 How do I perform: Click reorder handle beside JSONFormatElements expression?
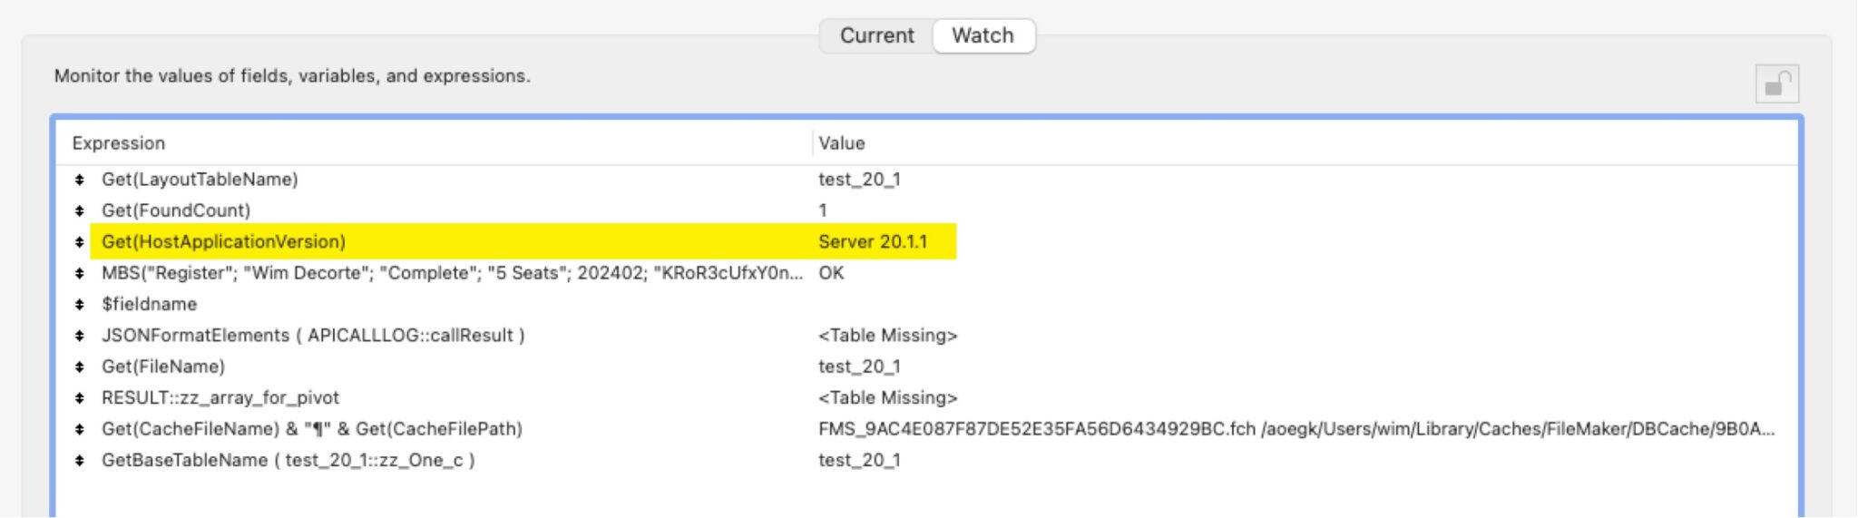click(80, 336)
